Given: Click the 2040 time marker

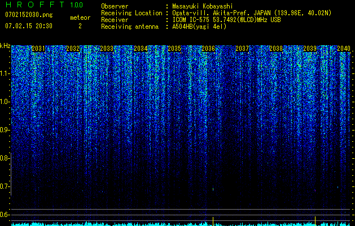Looking at the screenshot, I should 344,49.
